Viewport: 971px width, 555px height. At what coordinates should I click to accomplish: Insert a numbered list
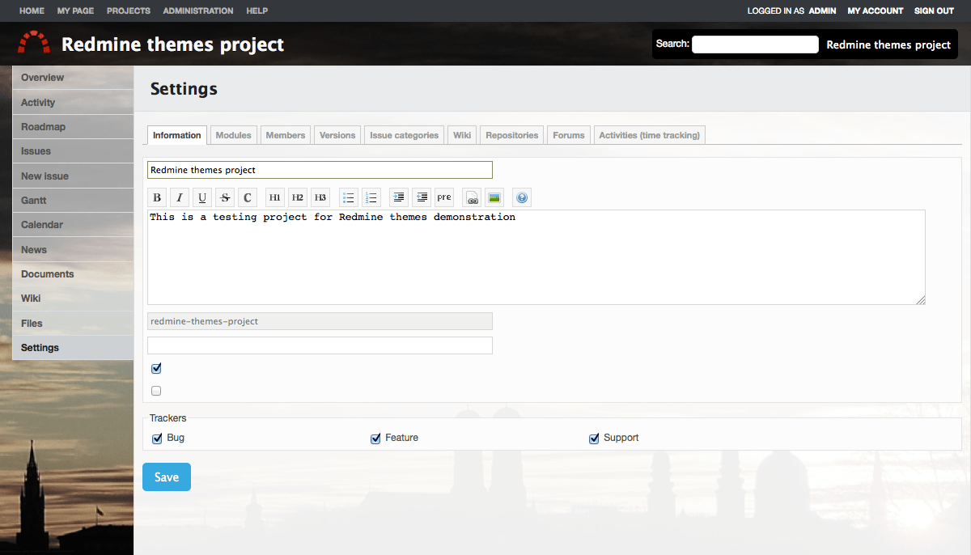(371, 197)
